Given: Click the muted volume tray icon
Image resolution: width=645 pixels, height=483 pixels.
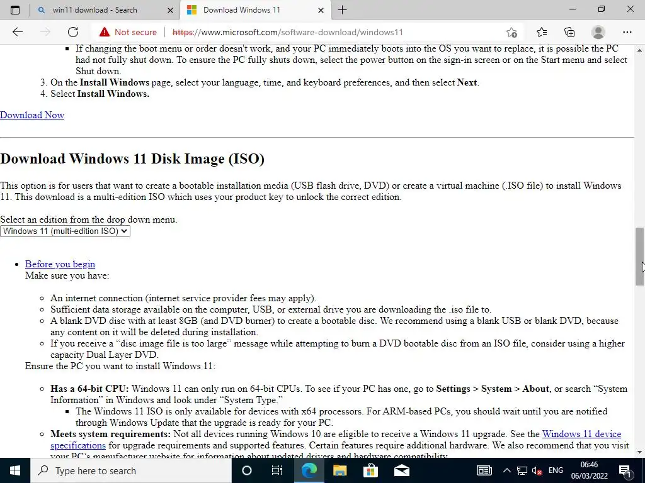Looking at the screenshot, I should pyautogui.click(x=537, y=470).
